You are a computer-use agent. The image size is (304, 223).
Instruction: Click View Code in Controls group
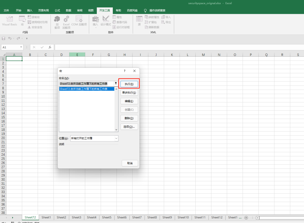(x=120, y=22)
